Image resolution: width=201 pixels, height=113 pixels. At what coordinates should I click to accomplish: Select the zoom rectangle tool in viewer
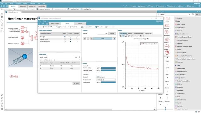(x=123, y=36)
